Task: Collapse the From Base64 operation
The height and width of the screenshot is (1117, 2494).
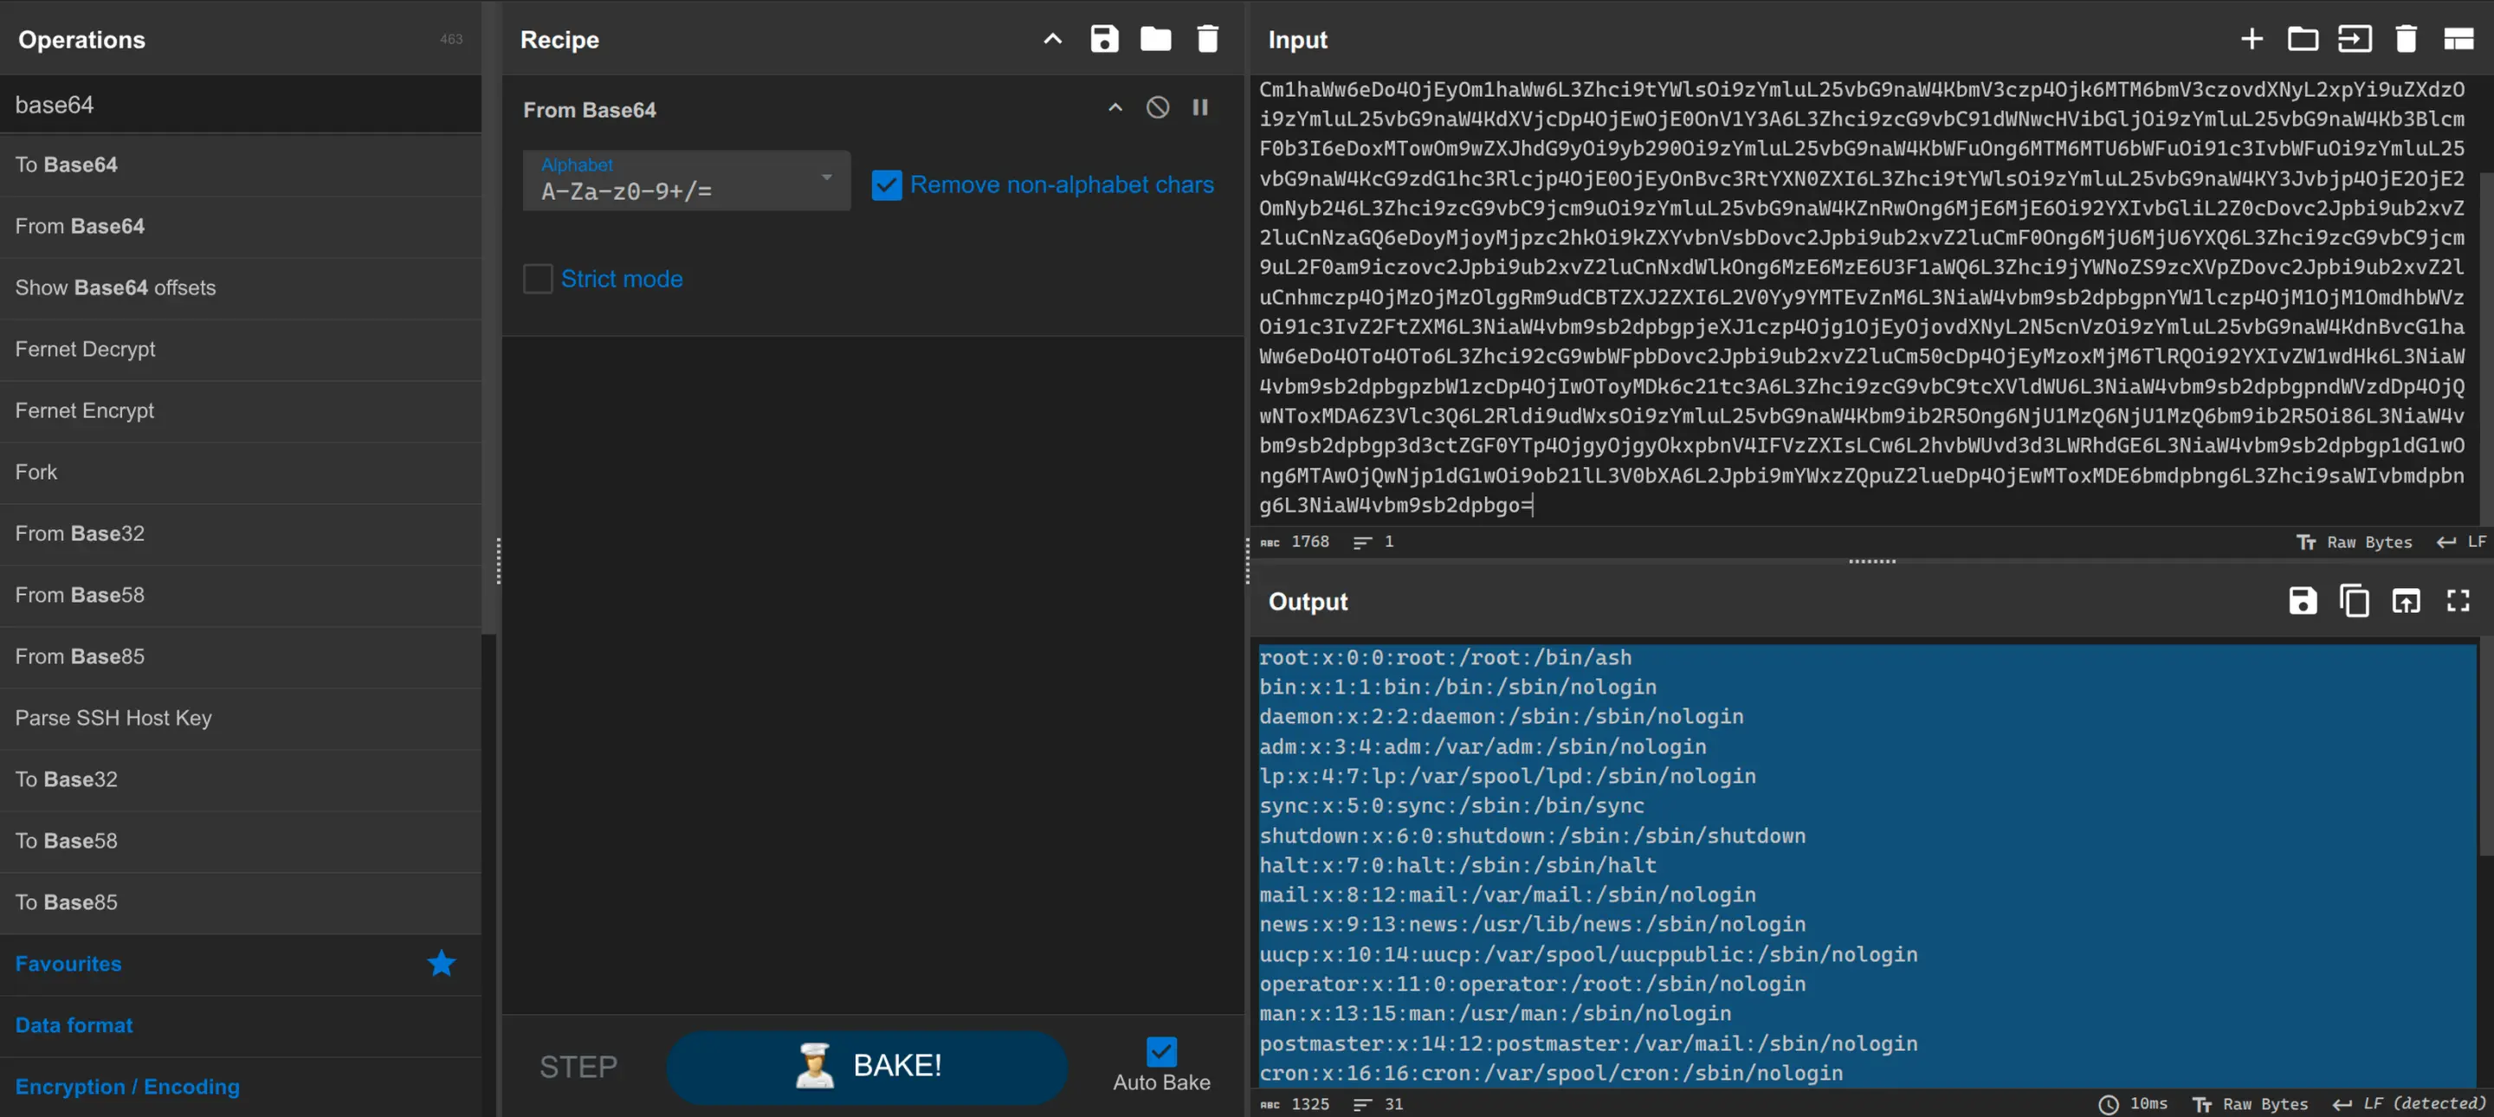Action: pos(1115,107)
